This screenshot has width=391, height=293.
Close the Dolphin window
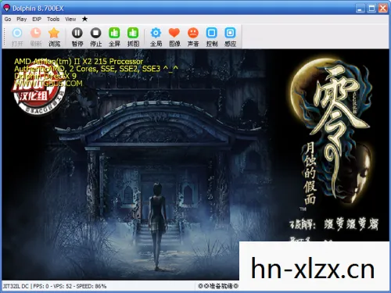tap(383, 9)
